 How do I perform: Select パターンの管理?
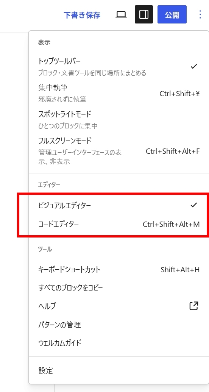[x=119, y=325]
